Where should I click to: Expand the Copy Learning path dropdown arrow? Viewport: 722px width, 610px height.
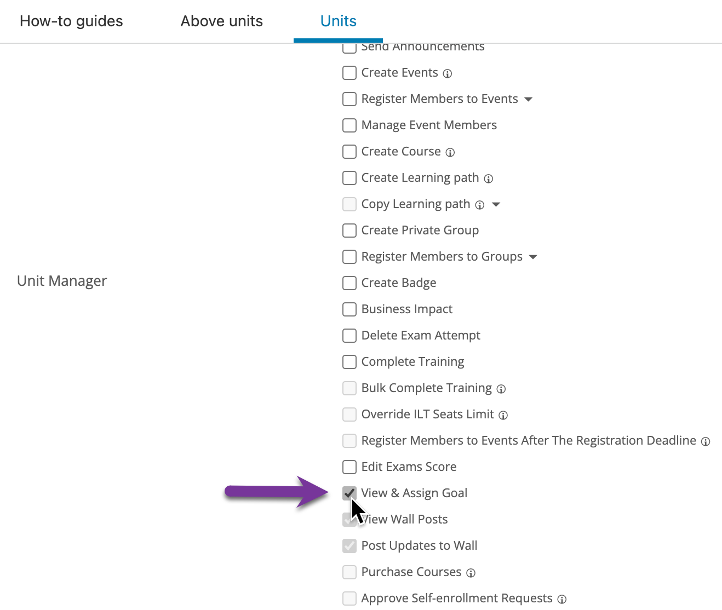[x=496, y=204]
